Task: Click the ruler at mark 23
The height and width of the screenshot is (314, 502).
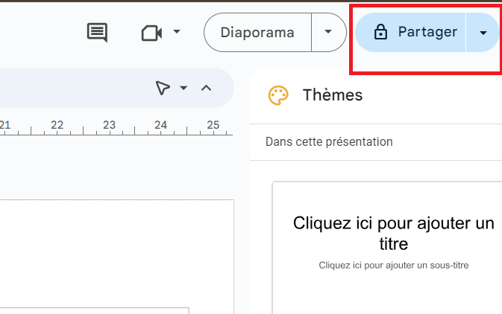Action: 109,126
